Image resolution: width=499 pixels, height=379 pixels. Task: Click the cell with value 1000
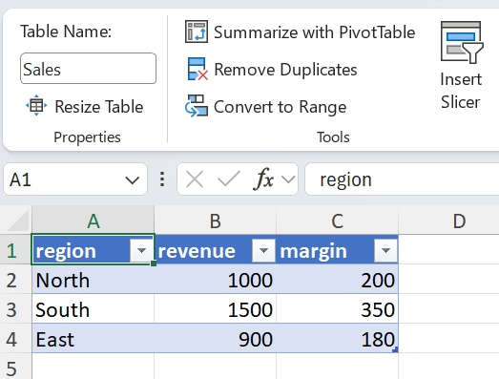coord(215,280)
